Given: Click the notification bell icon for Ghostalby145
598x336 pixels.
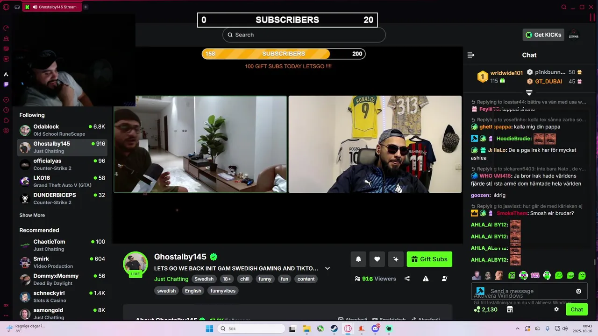Looking at the screenshot, I should click(x=358, y=259).
